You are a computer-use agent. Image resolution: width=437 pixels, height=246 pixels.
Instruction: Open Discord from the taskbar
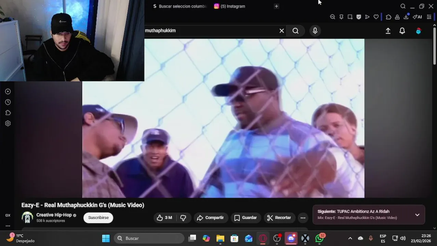click(x=291, y=238)
